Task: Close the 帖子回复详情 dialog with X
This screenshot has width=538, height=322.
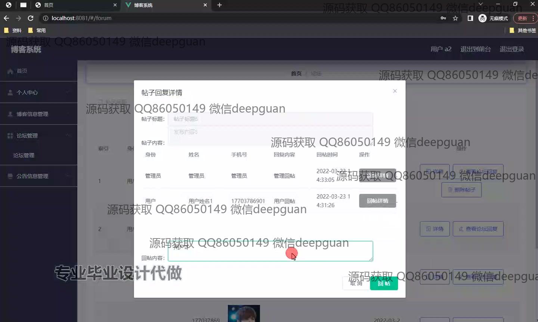Action: click(395, 91)
